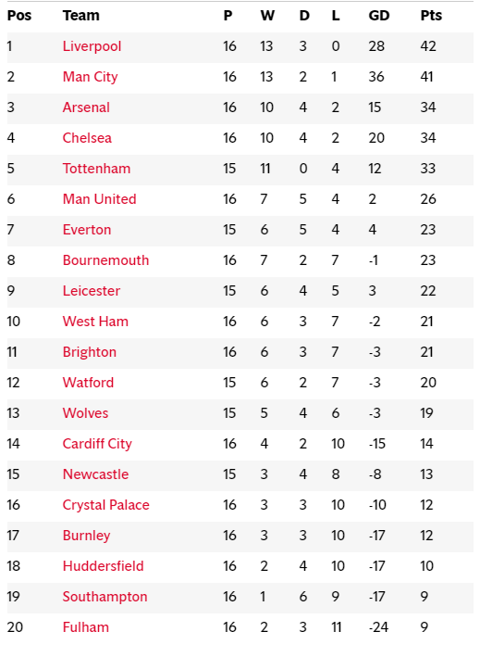Select the Chelsea link
The height and width of the screenshot is (657, 480).
(87, 138)
